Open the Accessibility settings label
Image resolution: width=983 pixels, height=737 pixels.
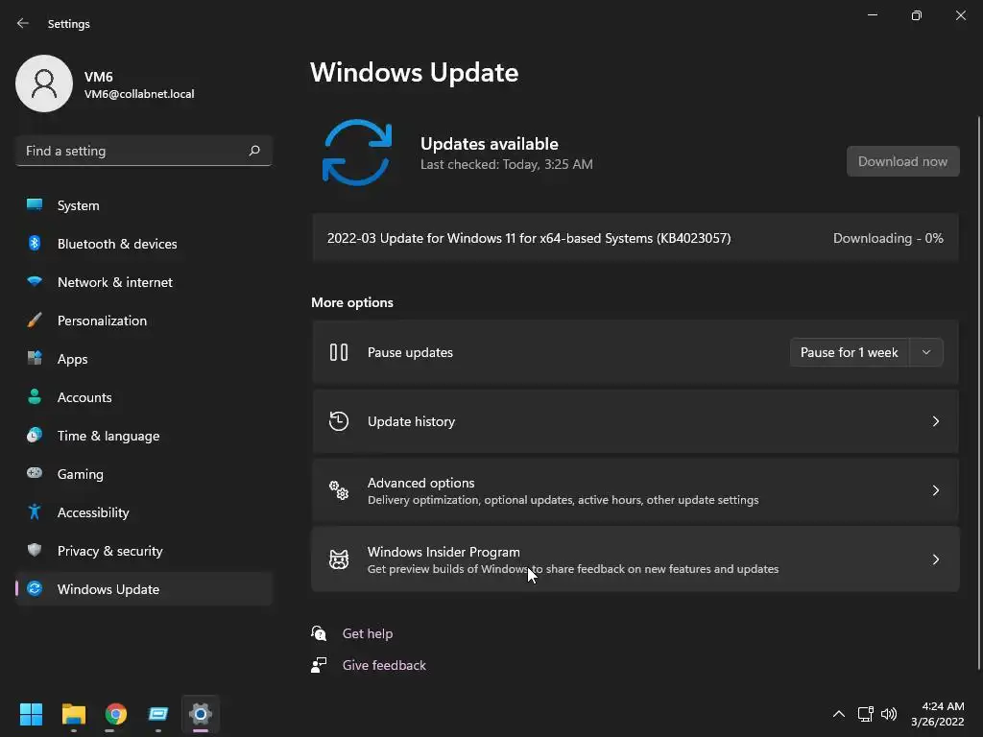pyautogui.click(x=93, y=512)
